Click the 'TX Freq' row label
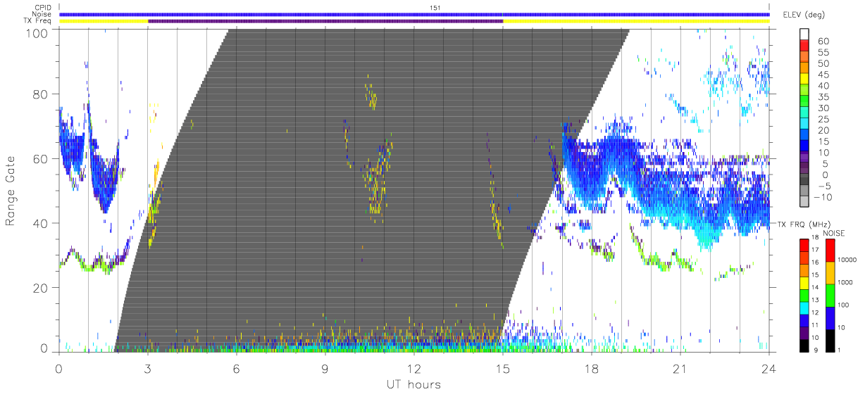Screen dimensions: 865x399 point(39,21)
